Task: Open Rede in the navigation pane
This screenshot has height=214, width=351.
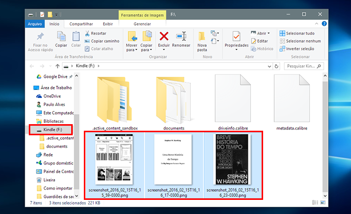Action: (x=44, y=155)
